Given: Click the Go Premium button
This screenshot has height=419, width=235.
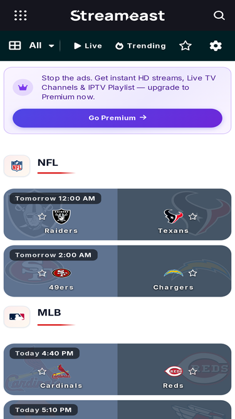Looking at the screenshot, I should click(118, 118).
